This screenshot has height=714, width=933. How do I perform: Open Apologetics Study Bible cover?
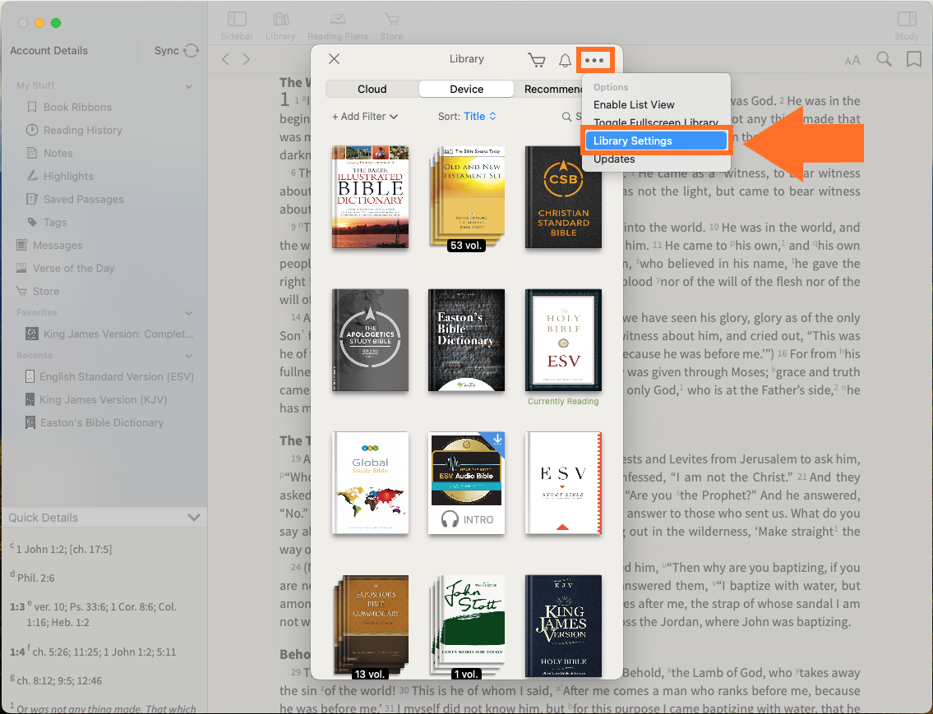pos(370,340)
